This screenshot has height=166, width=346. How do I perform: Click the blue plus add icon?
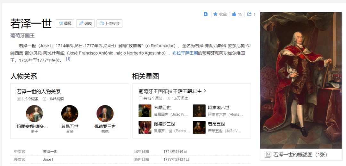tap(205, 14)
